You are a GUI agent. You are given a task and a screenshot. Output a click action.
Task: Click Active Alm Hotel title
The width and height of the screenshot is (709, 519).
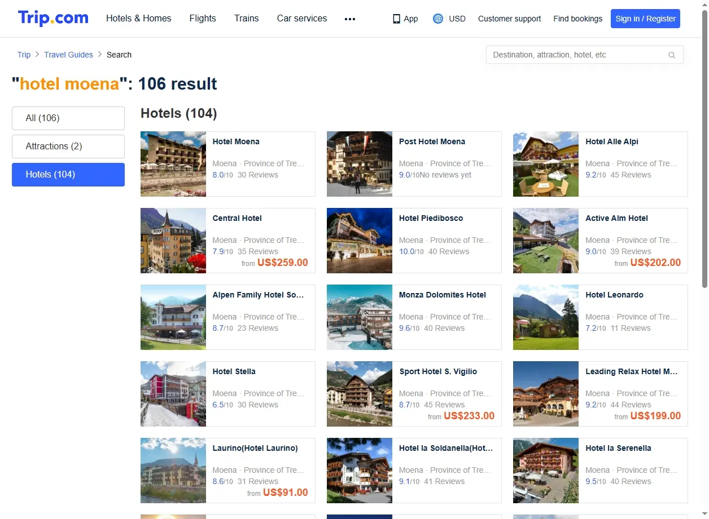[616, 218]
